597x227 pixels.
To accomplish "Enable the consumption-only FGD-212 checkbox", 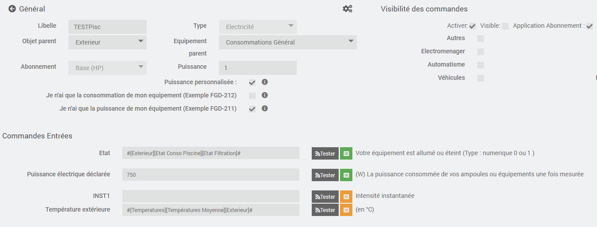I will [252, 96].
